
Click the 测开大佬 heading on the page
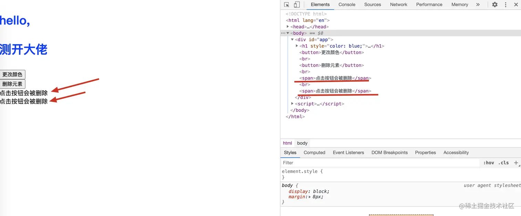[x=23, y=50]
